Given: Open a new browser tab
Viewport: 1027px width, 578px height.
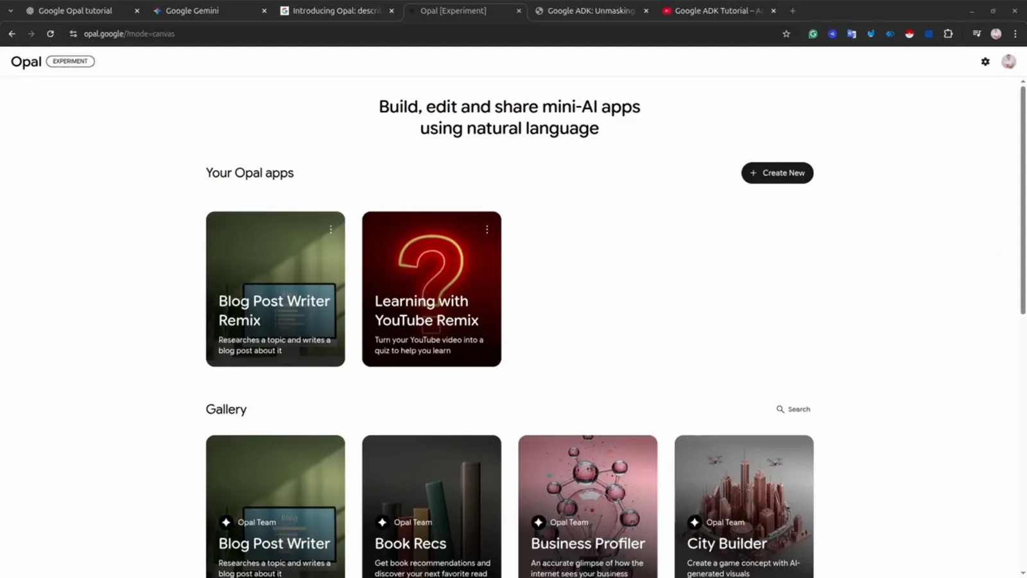Looking at the screenshot, I should [793, 11].
